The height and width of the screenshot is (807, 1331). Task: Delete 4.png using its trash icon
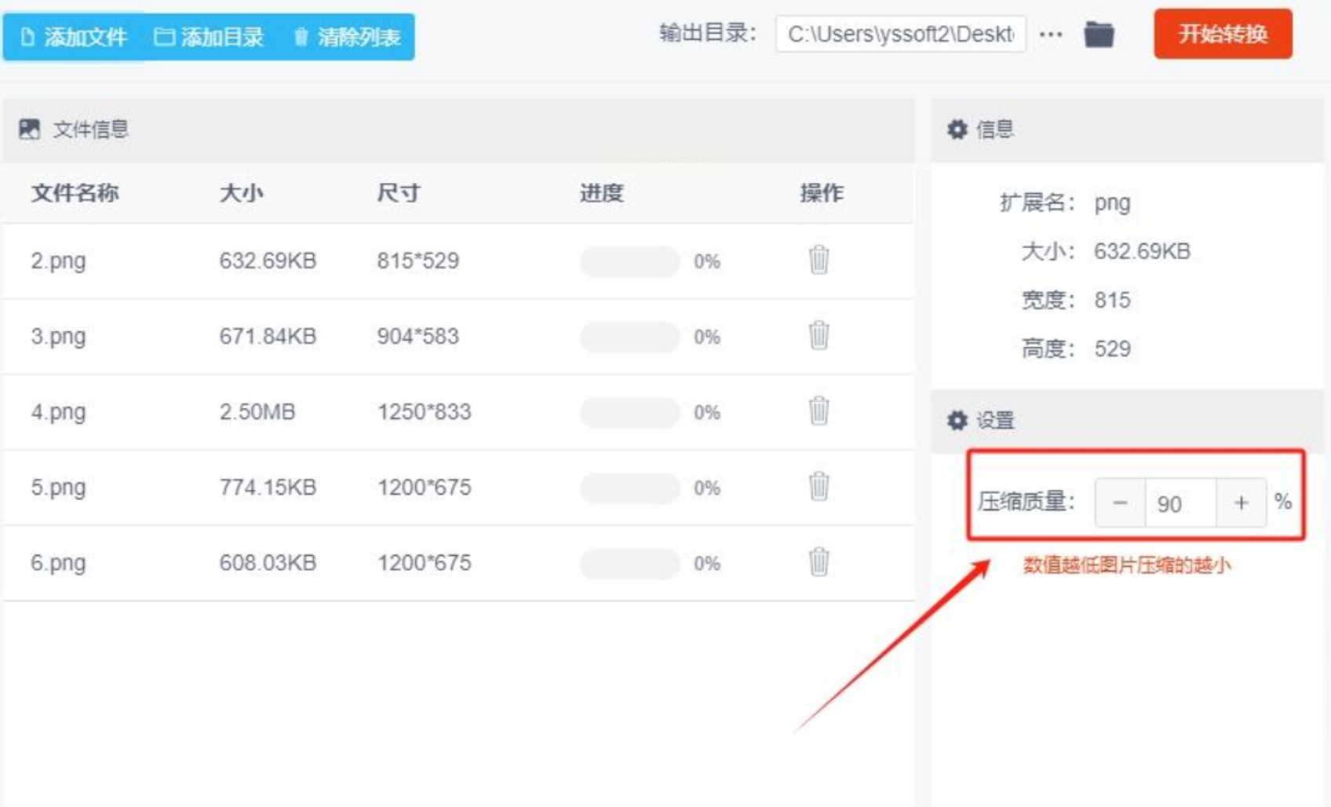[x=819, y=411]
